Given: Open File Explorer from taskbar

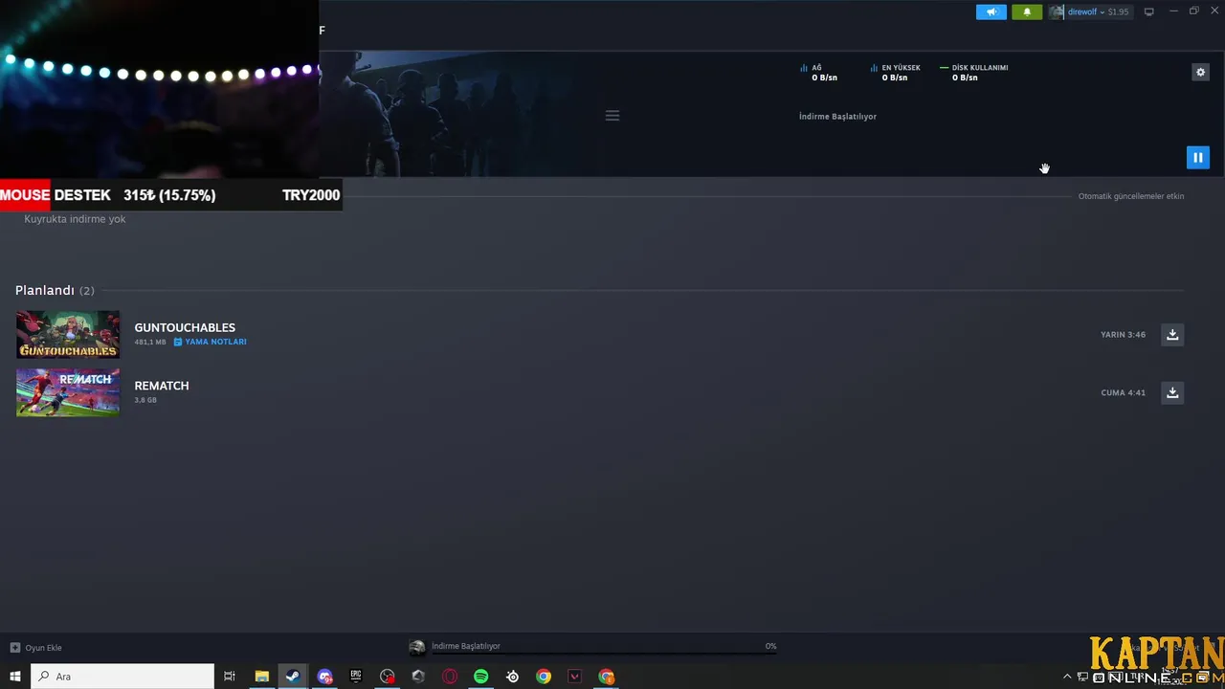Looking at the screenshot, I should tap(261, 677).
